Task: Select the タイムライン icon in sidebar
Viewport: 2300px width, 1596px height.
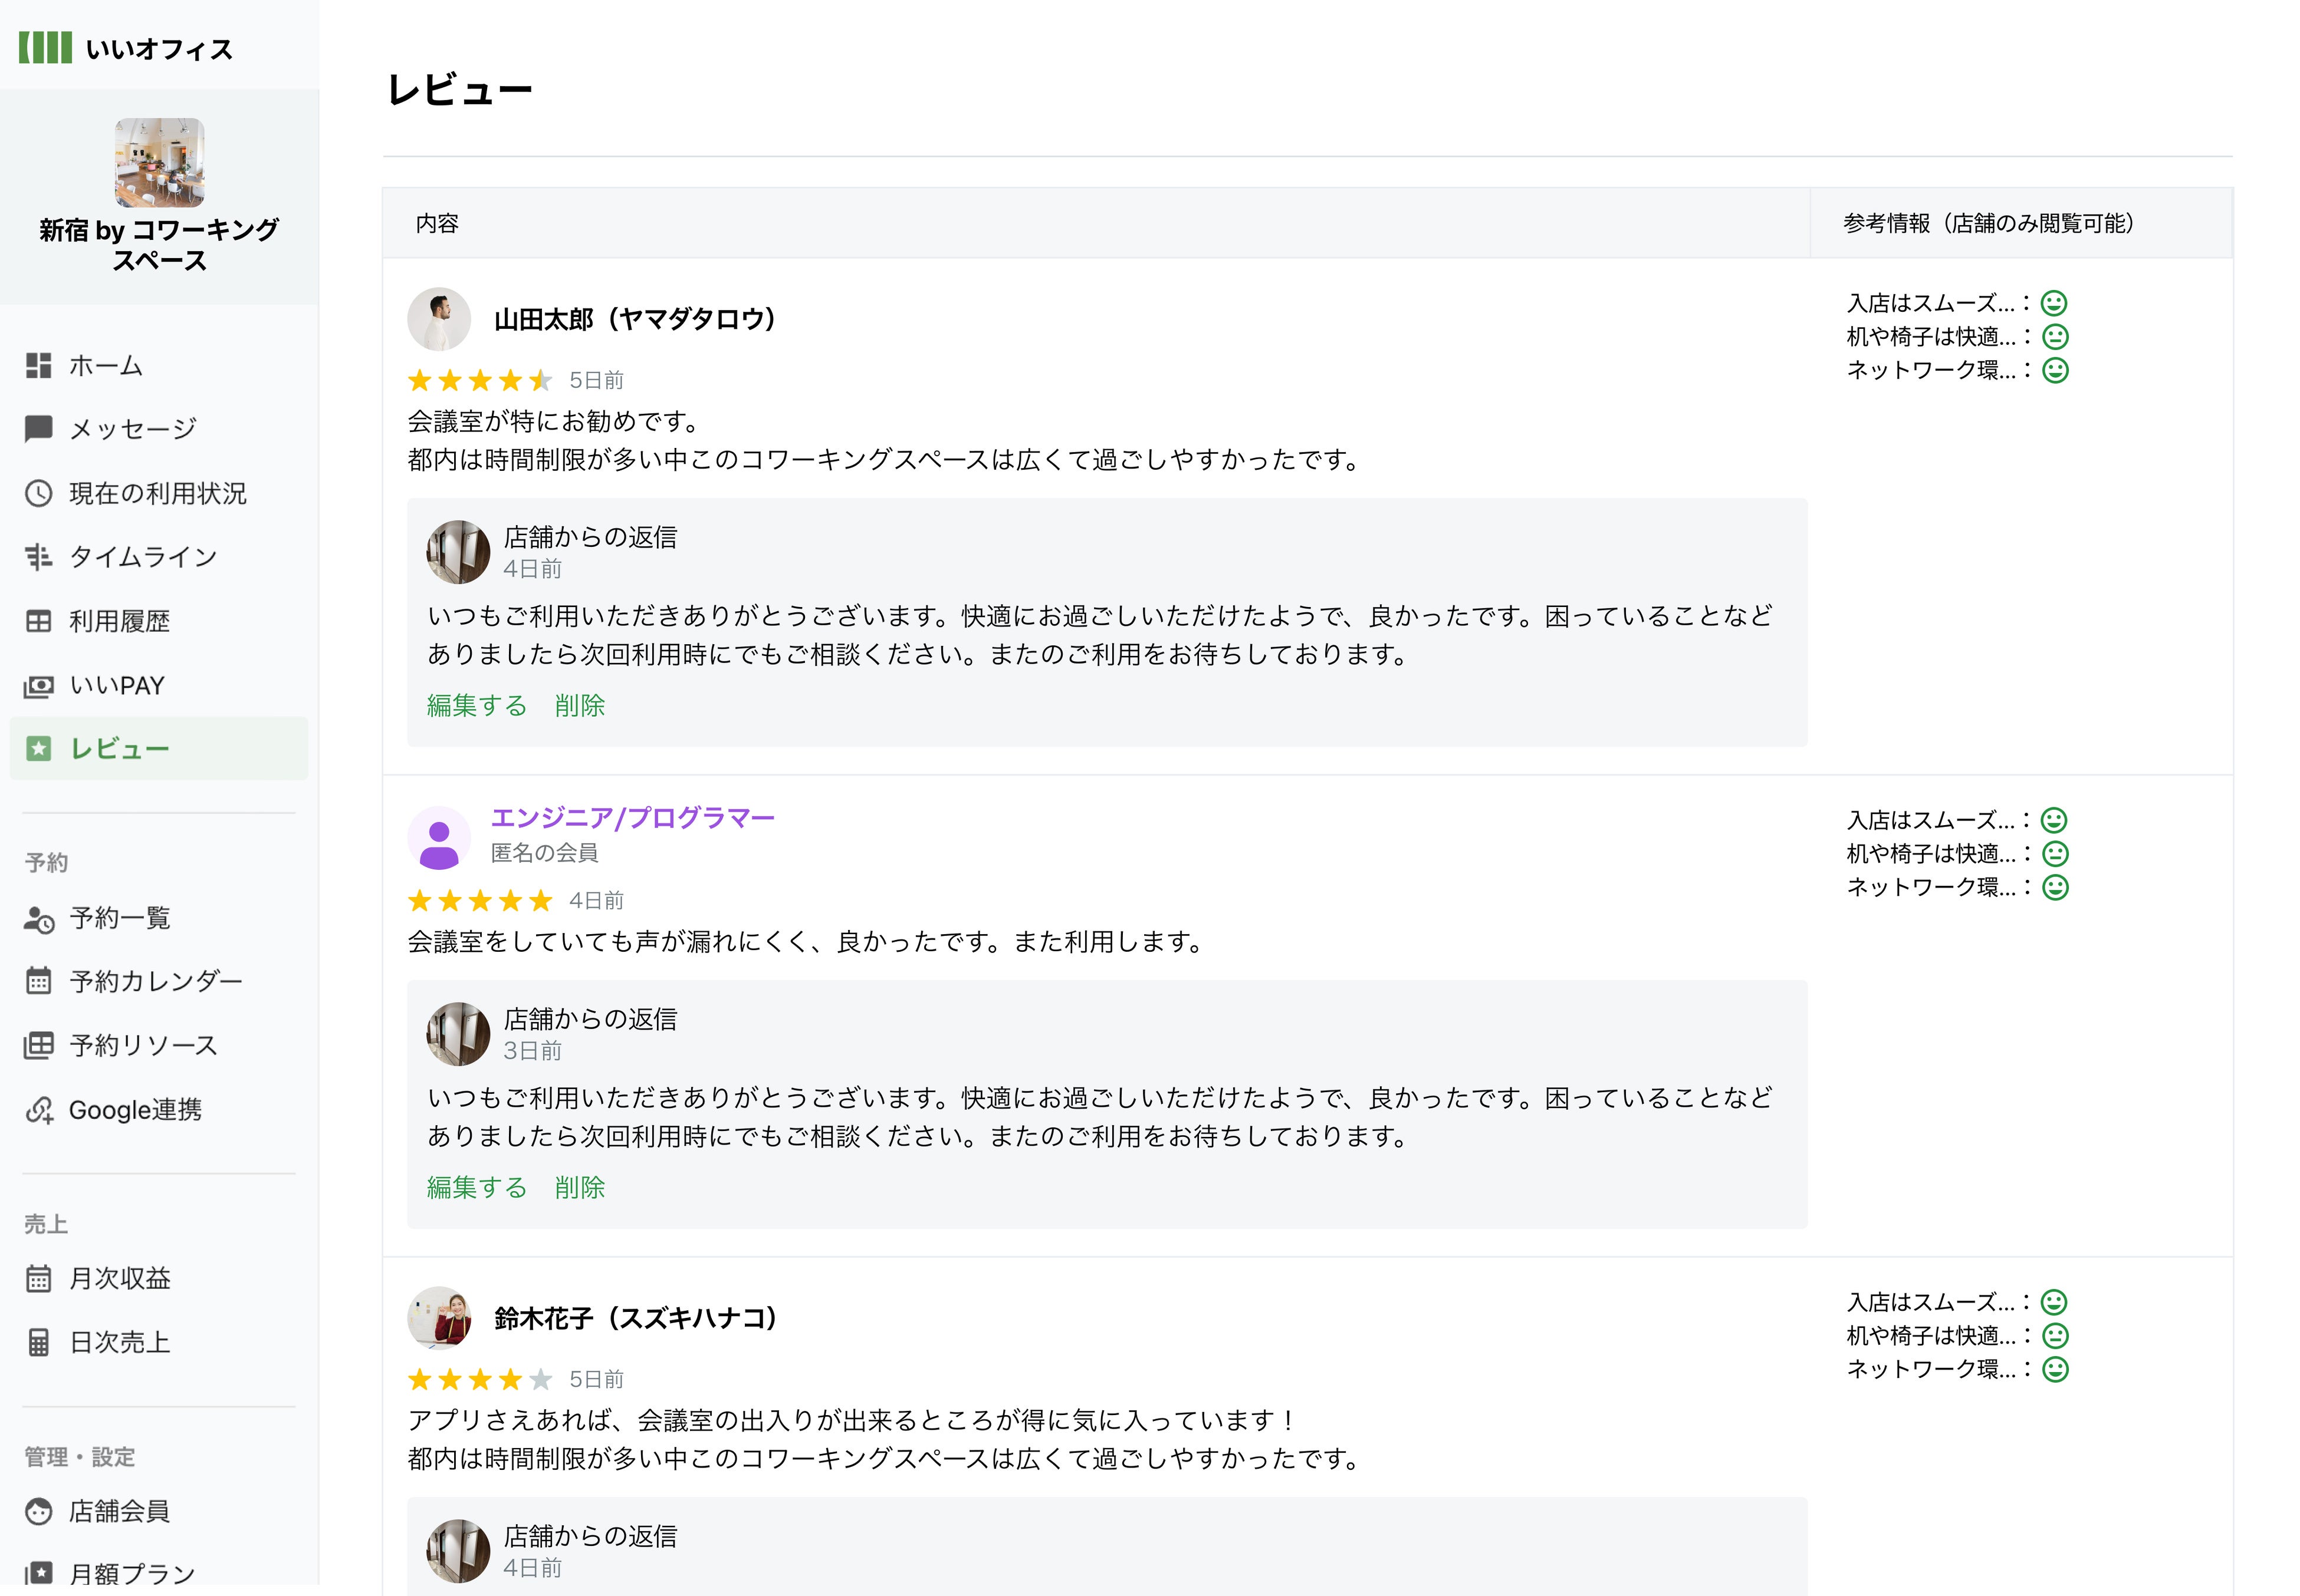Action: pos(38,557)
